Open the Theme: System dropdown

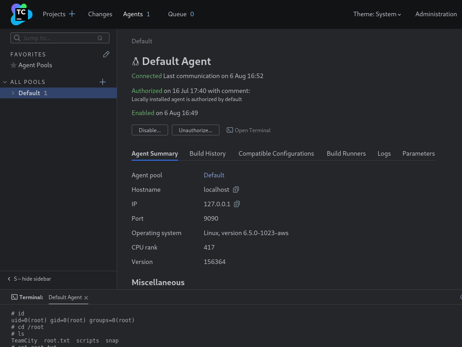[377, 14]
